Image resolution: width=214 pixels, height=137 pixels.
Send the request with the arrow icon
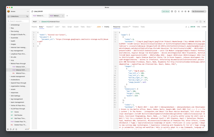point(204,22)
